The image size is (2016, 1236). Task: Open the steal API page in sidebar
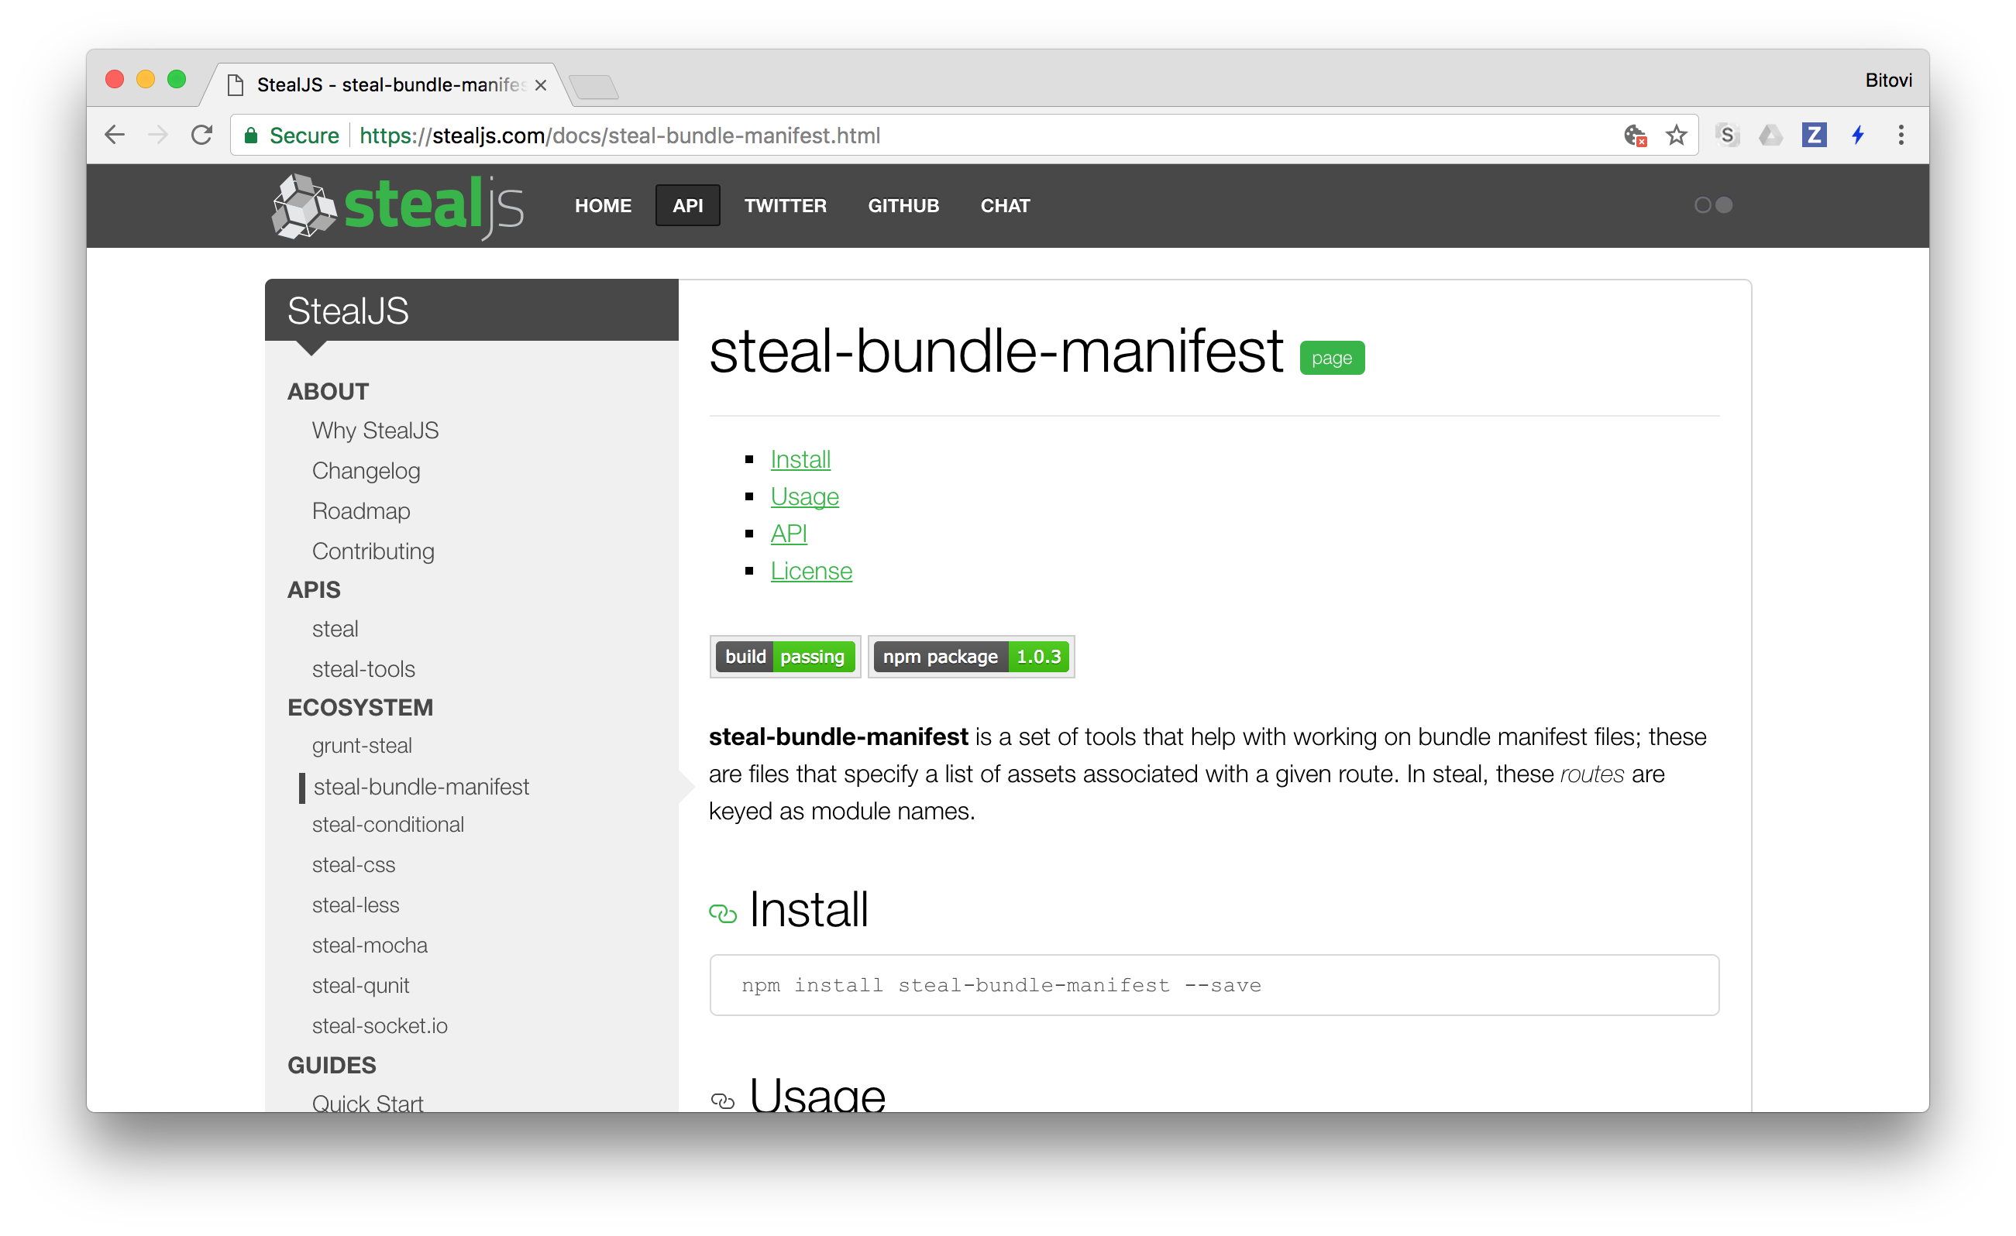click(335, 629)
